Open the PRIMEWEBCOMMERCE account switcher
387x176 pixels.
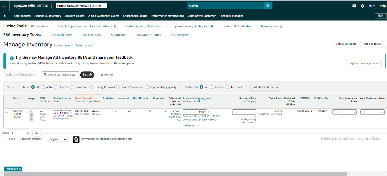81,6
